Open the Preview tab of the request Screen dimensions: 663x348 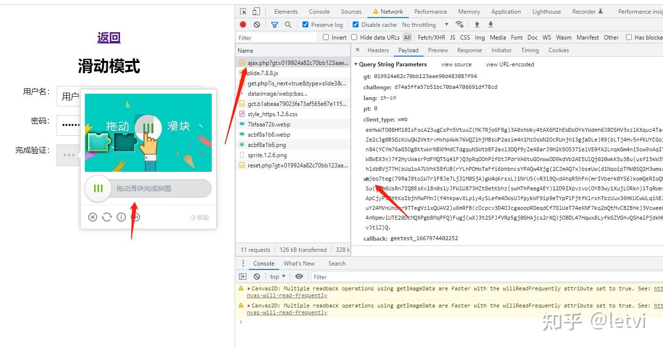pyautogui.click(x=438, y=50)
